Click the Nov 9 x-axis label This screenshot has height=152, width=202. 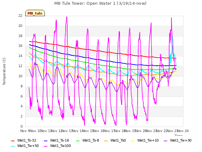click(25, 131)
